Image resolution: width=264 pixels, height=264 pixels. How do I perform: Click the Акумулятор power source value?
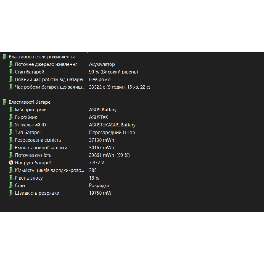click(x=102, y=64)
